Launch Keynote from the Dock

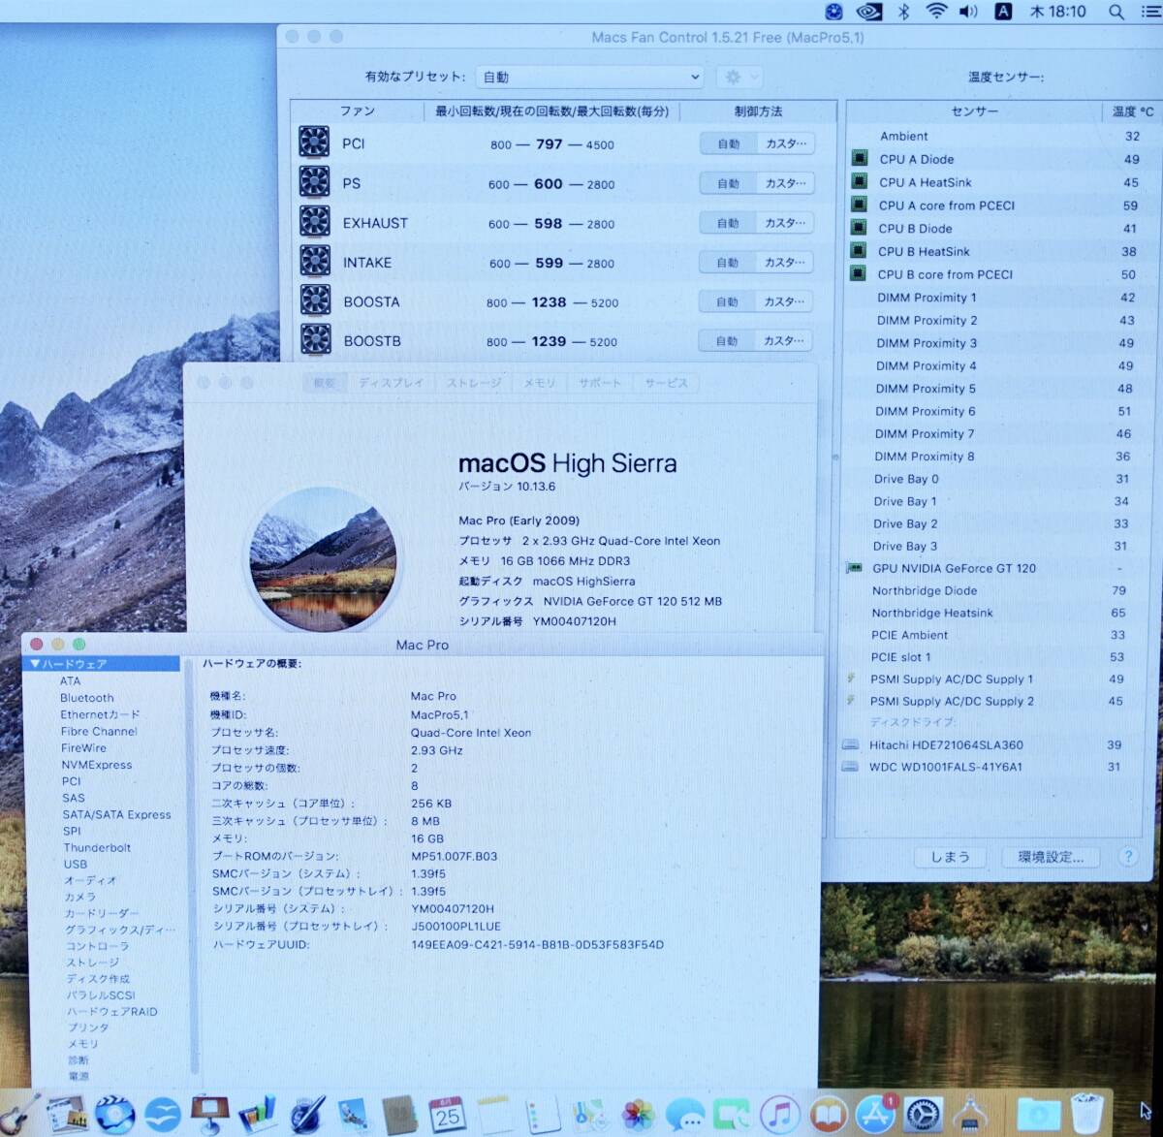tap(209, 1114)
